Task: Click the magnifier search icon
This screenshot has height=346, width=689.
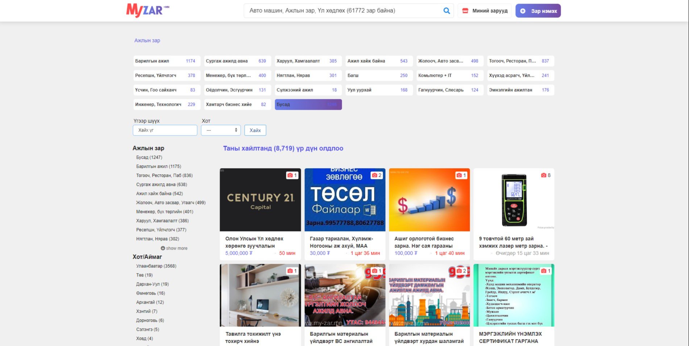Action: click(x=447, y=11)
